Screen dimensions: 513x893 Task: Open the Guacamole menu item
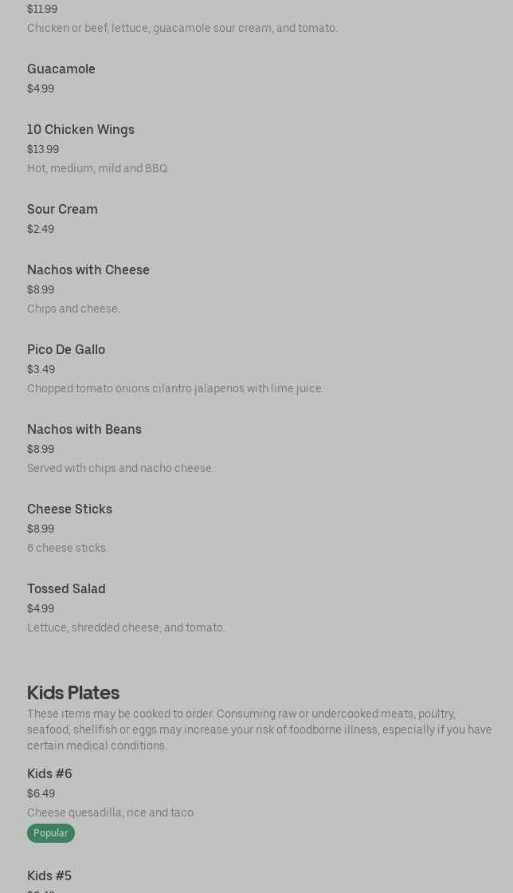(x=61, y=69)
